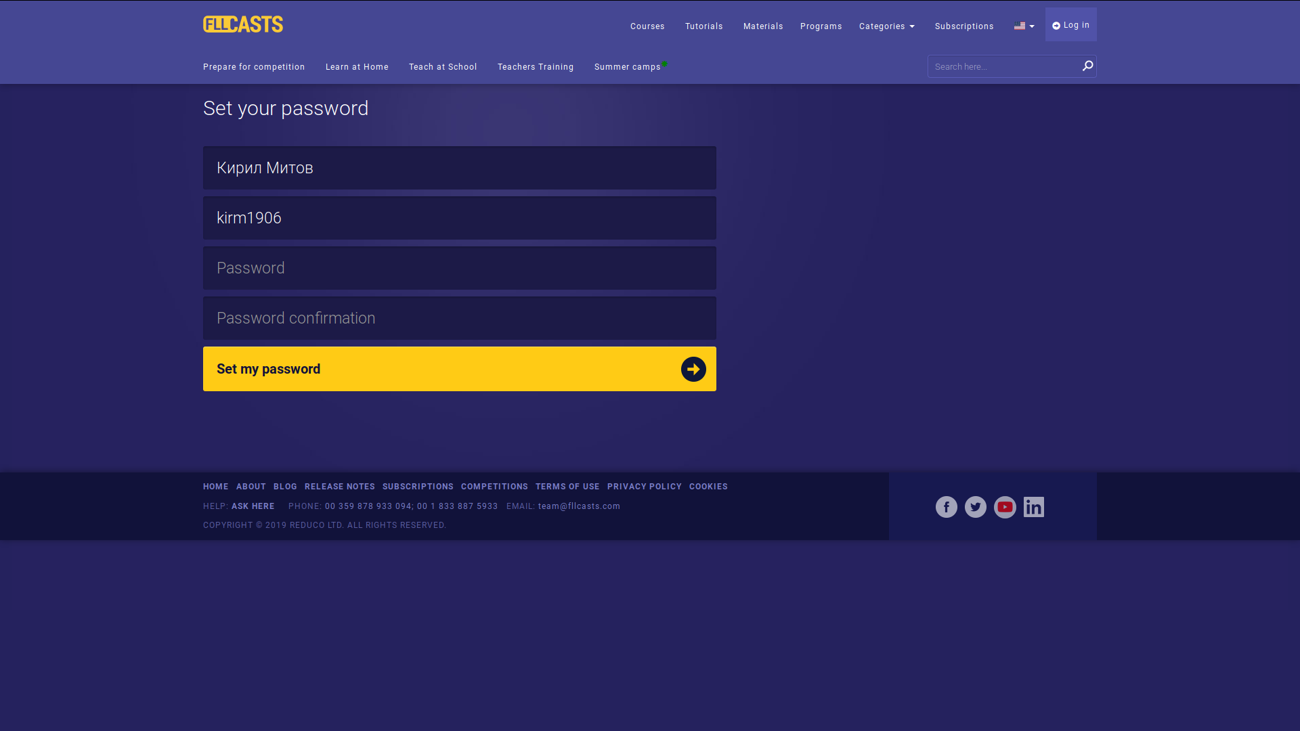Open the Courses menu item

pyautogui.click(x=647, y=26)
